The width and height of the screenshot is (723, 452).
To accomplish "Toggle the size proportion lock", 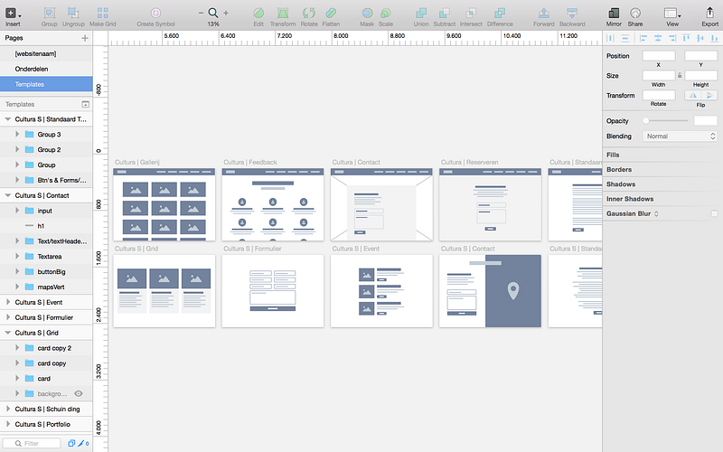I will tap(680, 75).
